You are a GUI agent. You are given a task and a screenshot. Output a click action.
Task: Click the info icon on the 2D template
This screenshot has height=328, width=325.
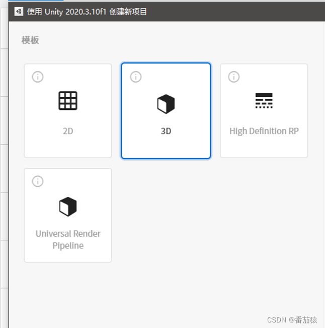(38, 77)
